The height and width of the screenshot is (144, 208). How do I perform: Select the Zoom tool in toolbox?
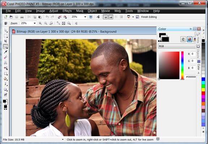click(5, 47)
